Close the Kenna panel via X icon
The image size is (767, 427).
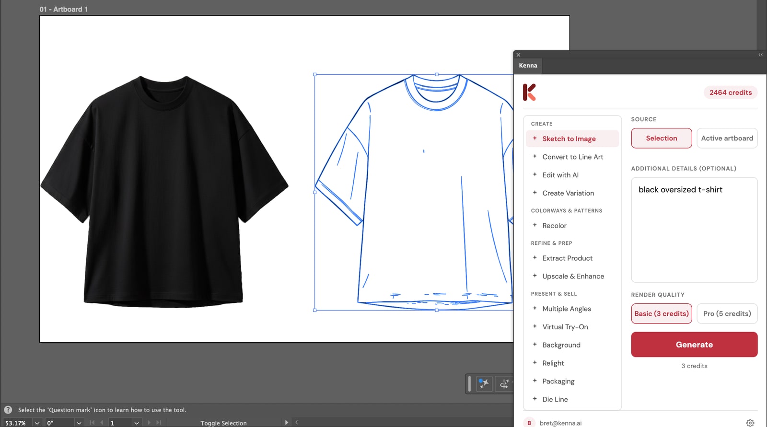coord(518,55)
